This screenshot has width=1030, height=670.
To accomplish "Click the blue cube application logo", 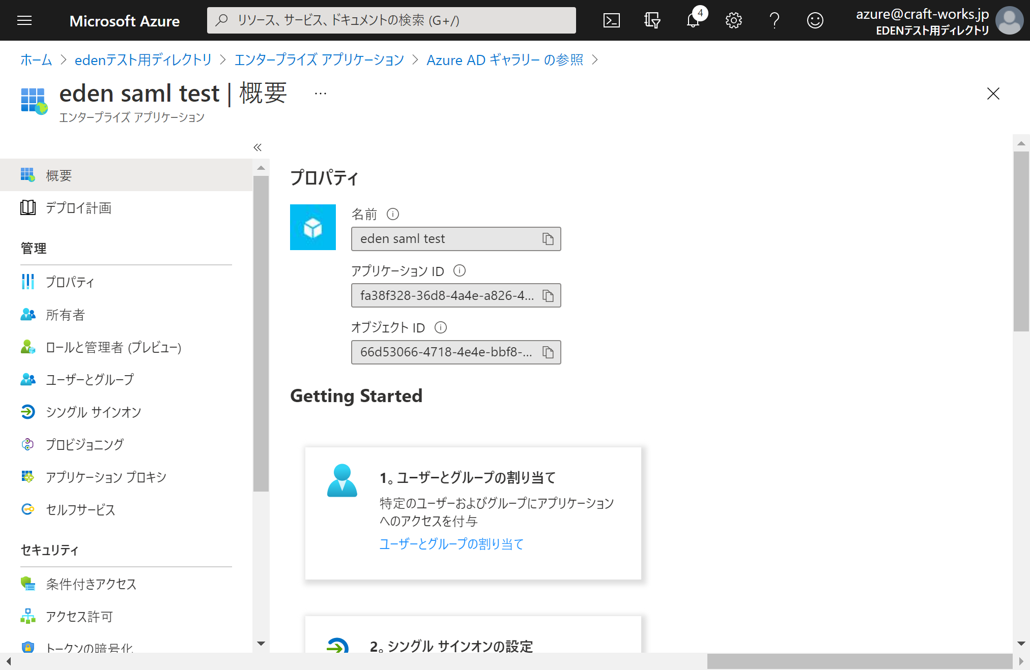I will click(313, 227).
